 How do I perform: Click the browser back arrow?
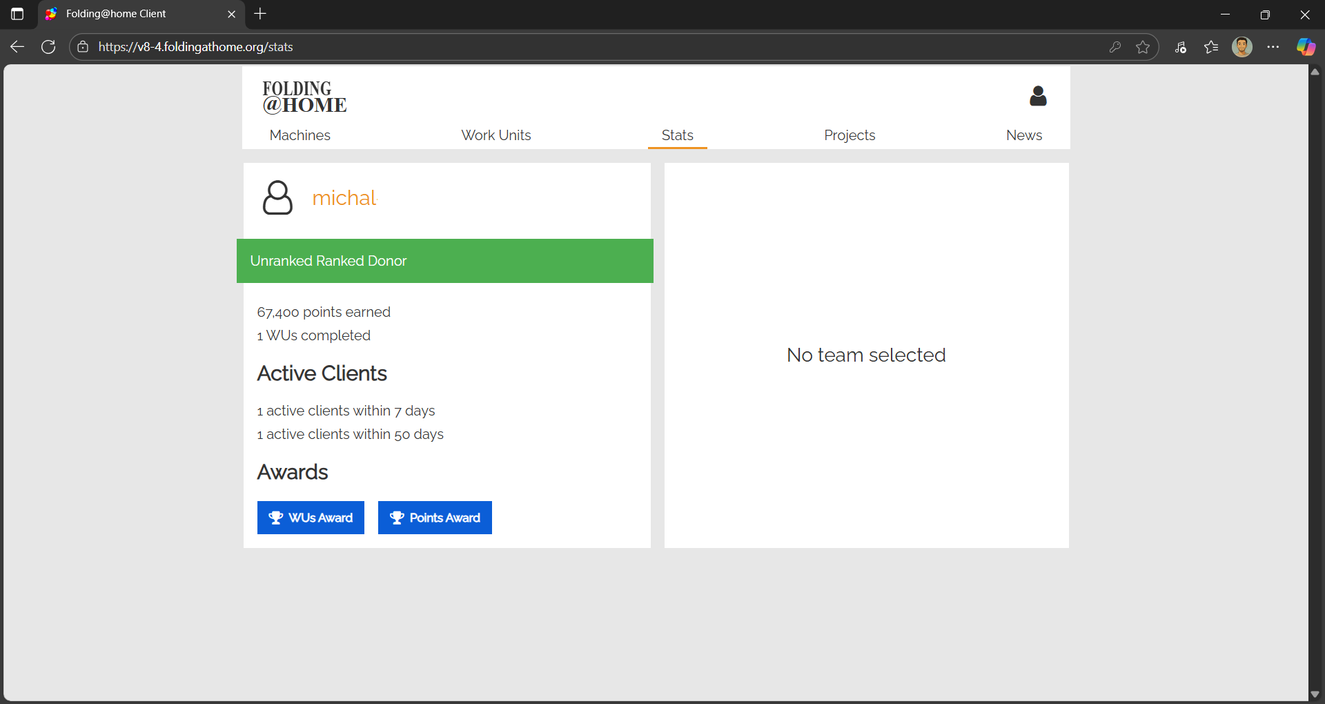point(17,47)
